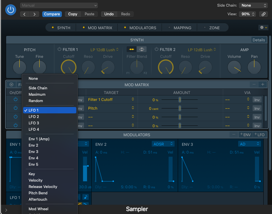Click the Undo button
Image resolution: width=272 pixels, height=214 pixels.
(x=109, y=14)
